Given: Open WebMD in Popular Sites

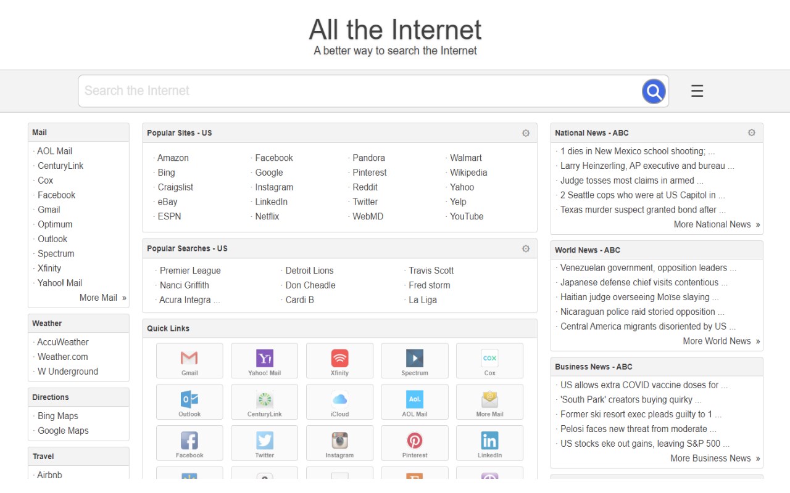Looking at the screenshot, I should (x=368, y=216).
